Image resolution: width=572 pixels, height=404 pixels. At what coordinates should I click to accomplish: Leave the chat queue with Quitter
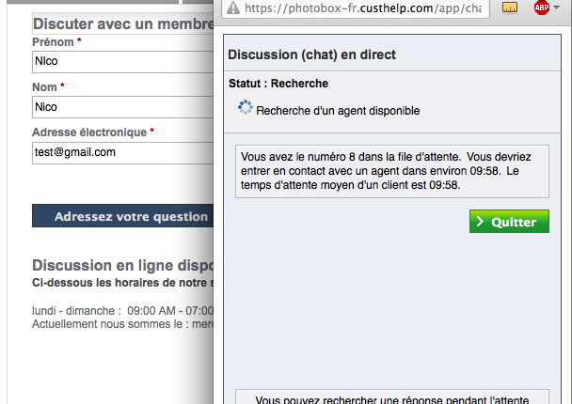tap(509, 221)
